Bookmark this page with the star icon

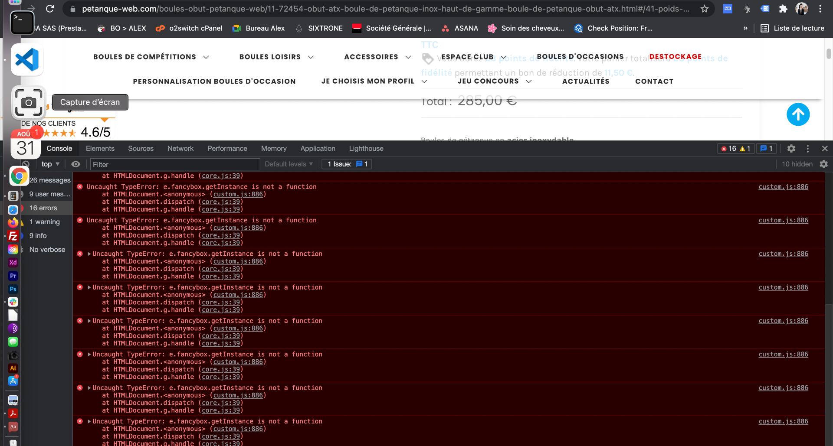point(705,9)
